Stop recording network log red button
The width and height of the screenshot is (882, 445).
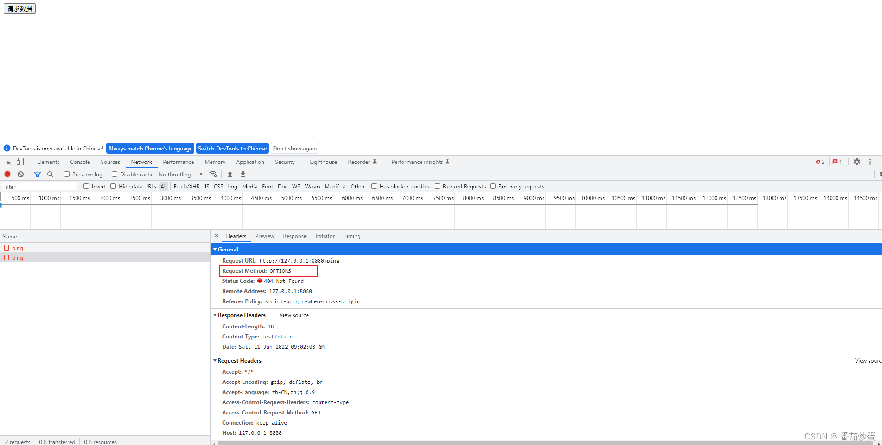point(7,174)
